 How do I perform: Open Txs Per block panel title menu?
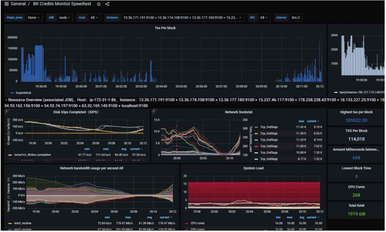point(165,28)
